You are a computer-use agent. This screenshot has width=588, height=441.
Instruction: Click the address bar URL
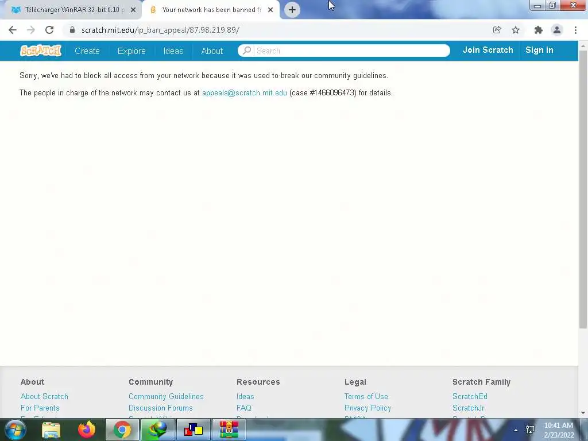pos(161,30)
